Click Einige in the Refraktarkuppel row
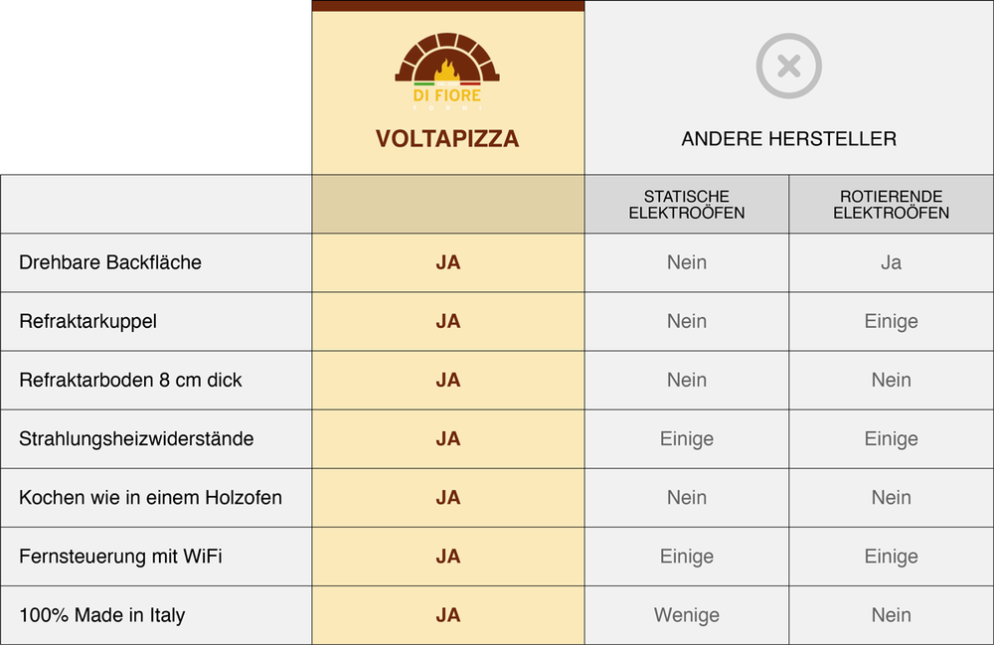994x645 pixels. point(891,321)
